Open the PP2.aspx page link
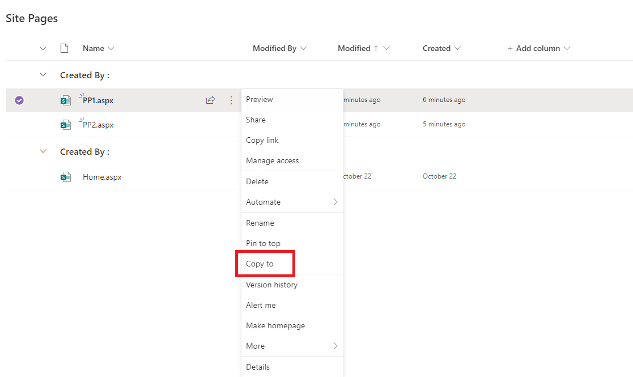Screen dimensions: 633x377 tap(98, 125)
